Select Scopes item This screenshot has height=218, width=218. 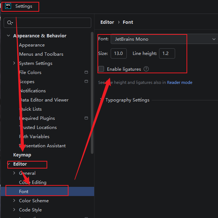click(x=27, y=82)
